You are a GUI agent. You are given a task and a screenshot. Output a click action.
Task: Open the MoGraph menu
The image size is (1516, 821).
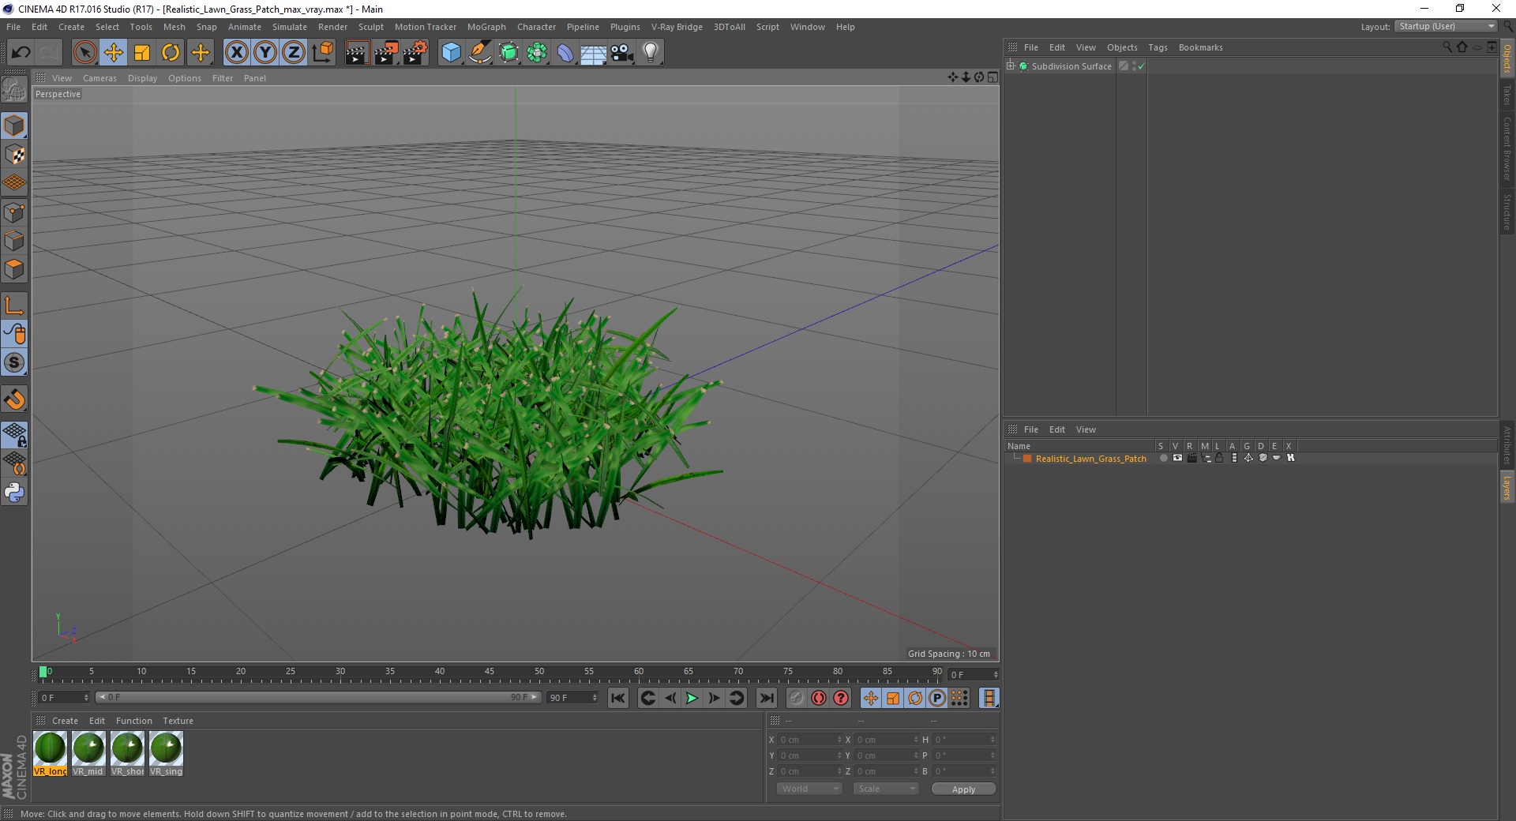click(x=486, y=27)
